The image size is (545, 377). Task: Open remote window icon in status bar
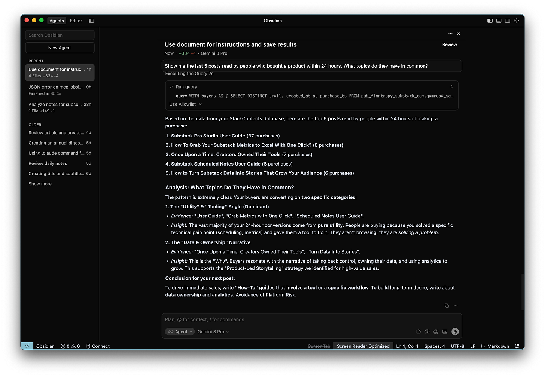[27, 346]
